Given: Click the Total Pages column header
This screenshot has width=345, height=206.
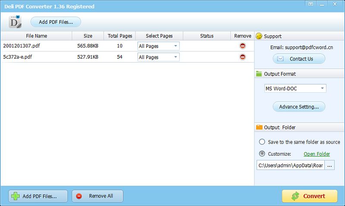Looking at the screenshot, I should point(120,36).
